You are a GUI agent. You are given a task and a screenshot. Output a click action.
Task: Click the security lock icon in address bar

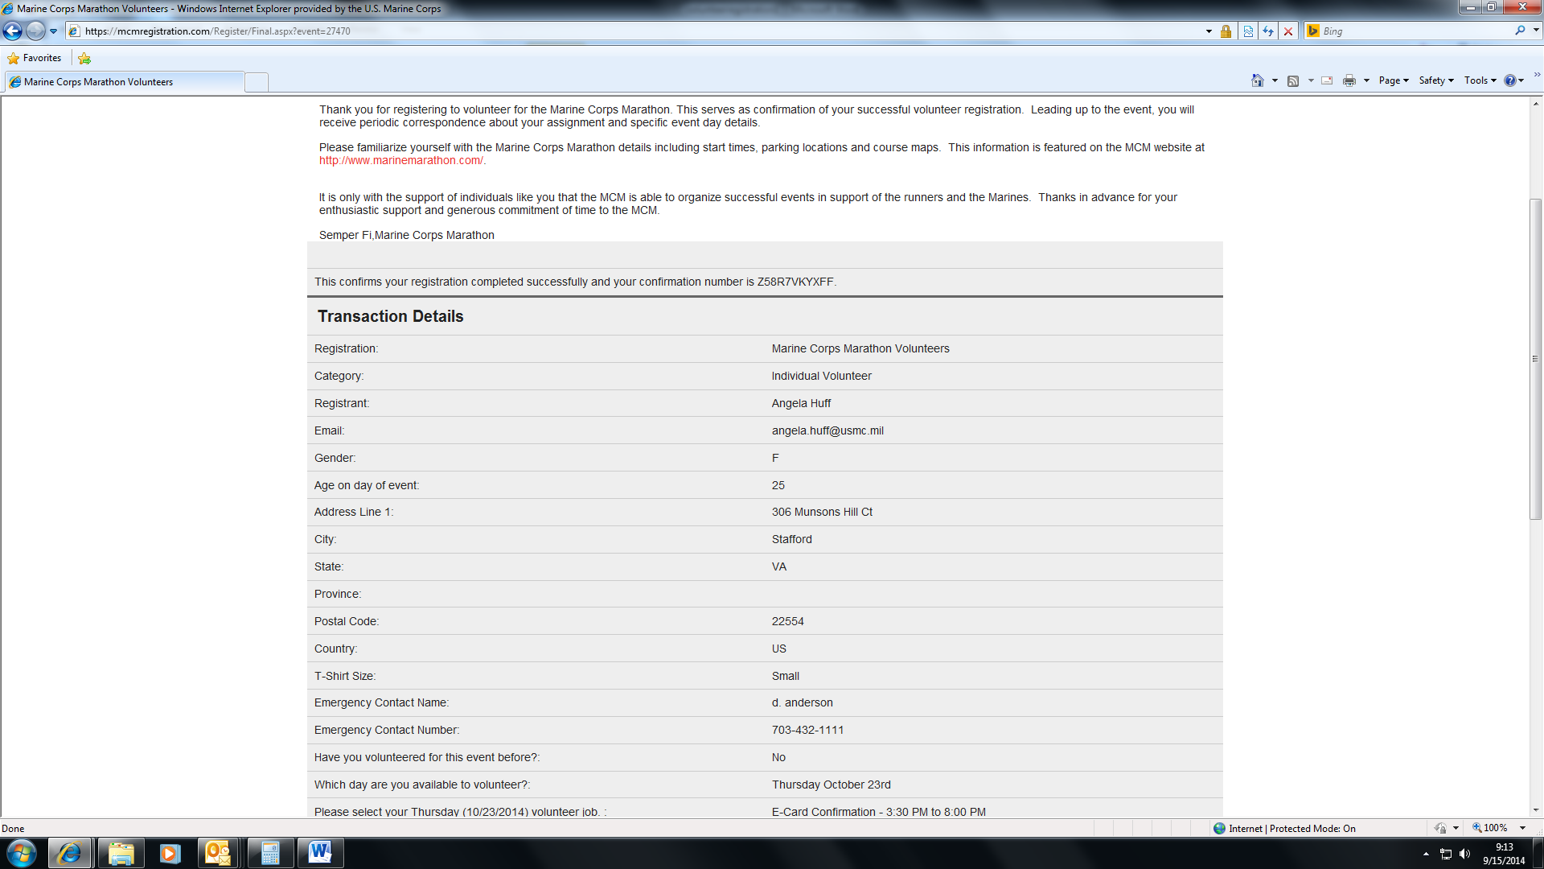click(x=1226, y=31)
